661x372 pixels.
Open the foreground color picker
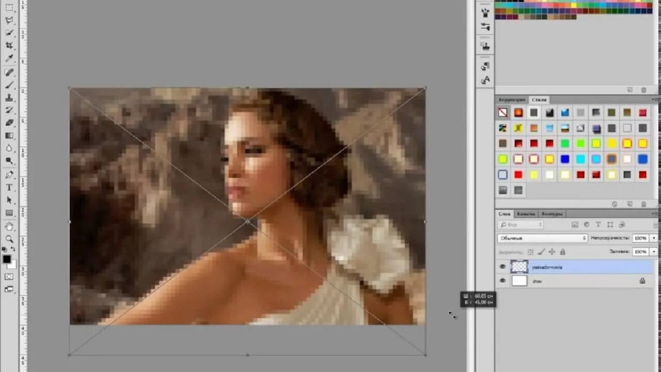click(7, 259)
